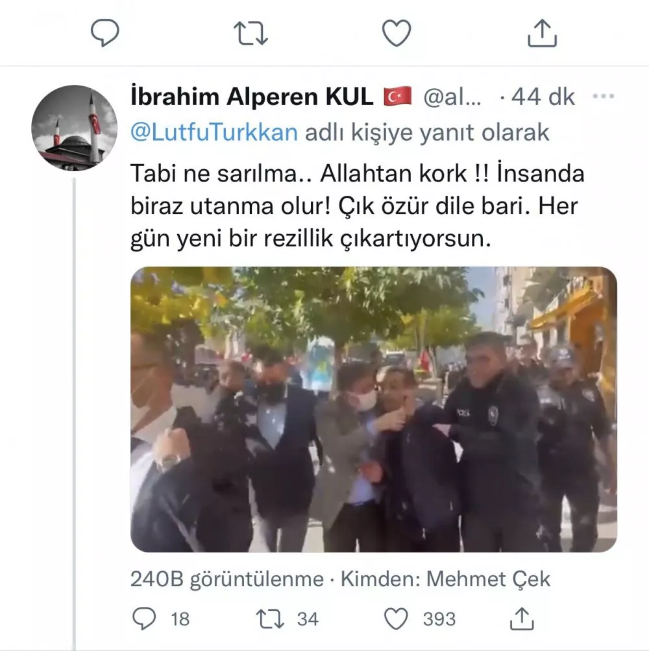649x651 pixels.
Task: View the 240B görüntülenme view count
Action: 227,579
